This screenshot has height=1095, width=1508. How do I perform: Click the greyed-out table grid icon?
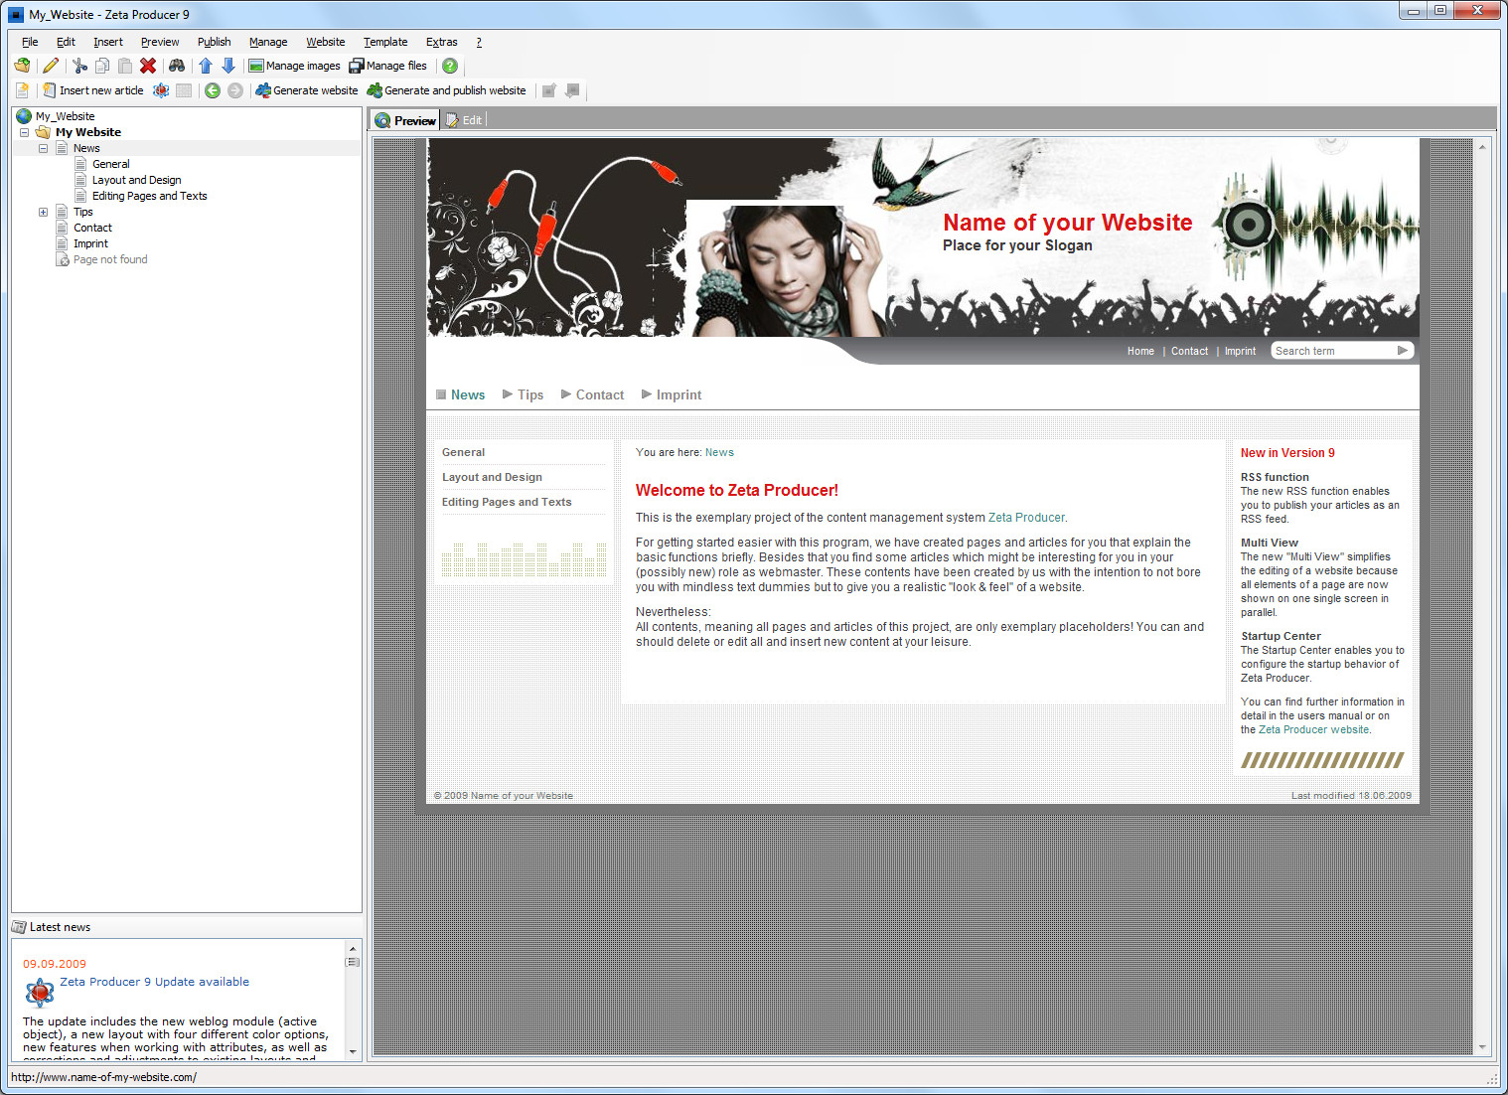[x=184, y=90]
